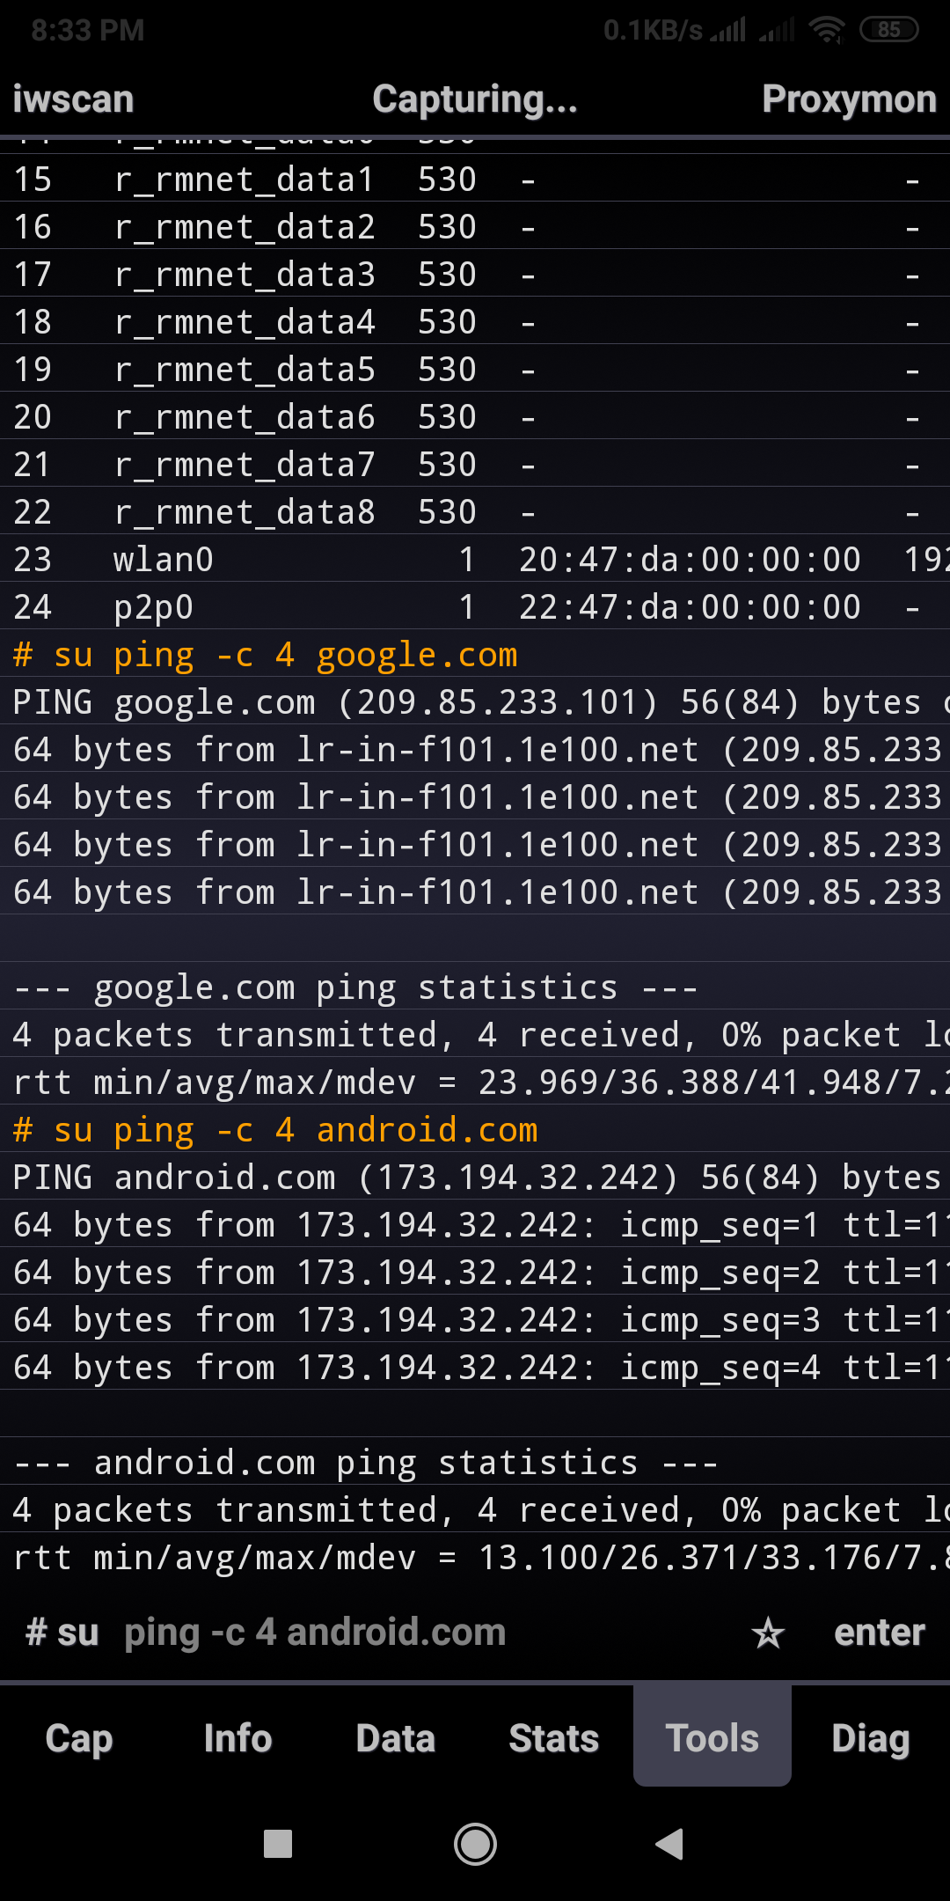This screenshot has height=1901, width=950.
Task: Tap the Android home circle icon
Action: [x=475, y=1844]
